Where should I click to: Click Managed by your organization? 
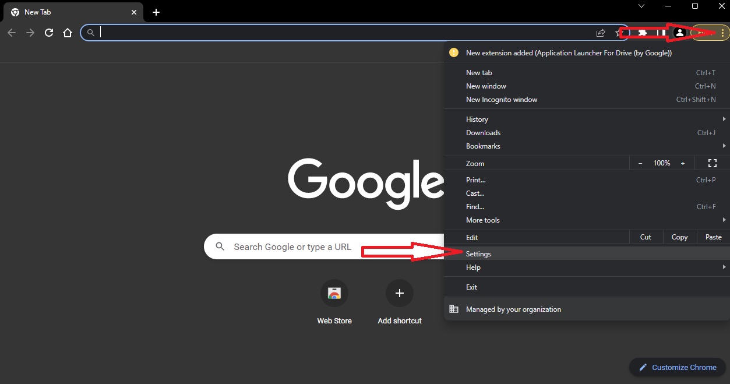coord(587,309)
